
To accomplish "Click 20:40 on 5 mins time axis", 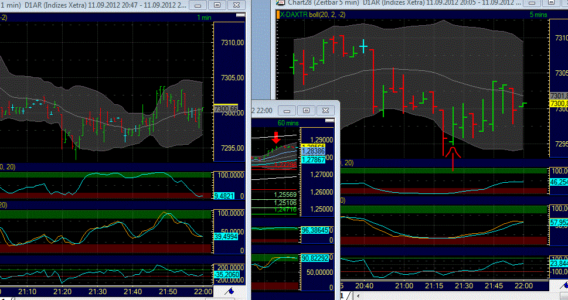I will [363, 286].
